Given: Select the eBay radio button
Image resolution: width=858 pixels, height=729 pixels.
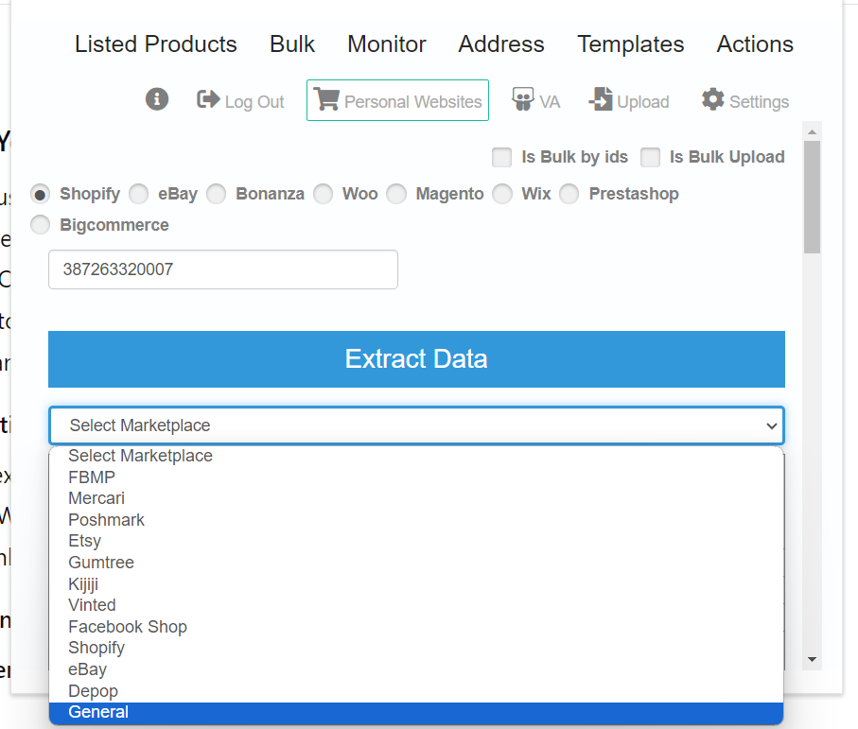Looking at the screenshot, I should click(x=138, y=194).
